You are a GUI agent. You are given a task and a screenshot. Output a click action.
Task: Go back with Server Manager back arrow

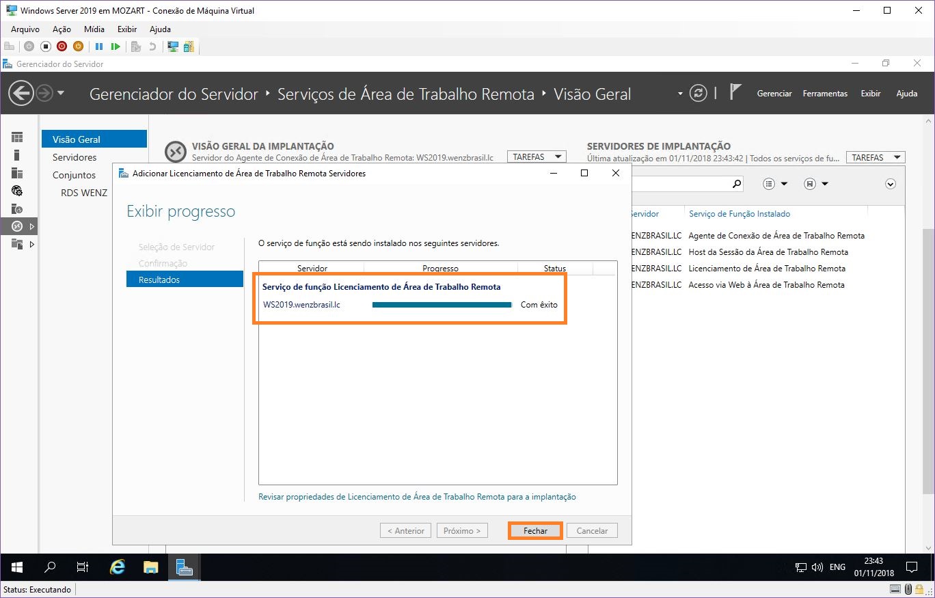click(x=21, y=93)
